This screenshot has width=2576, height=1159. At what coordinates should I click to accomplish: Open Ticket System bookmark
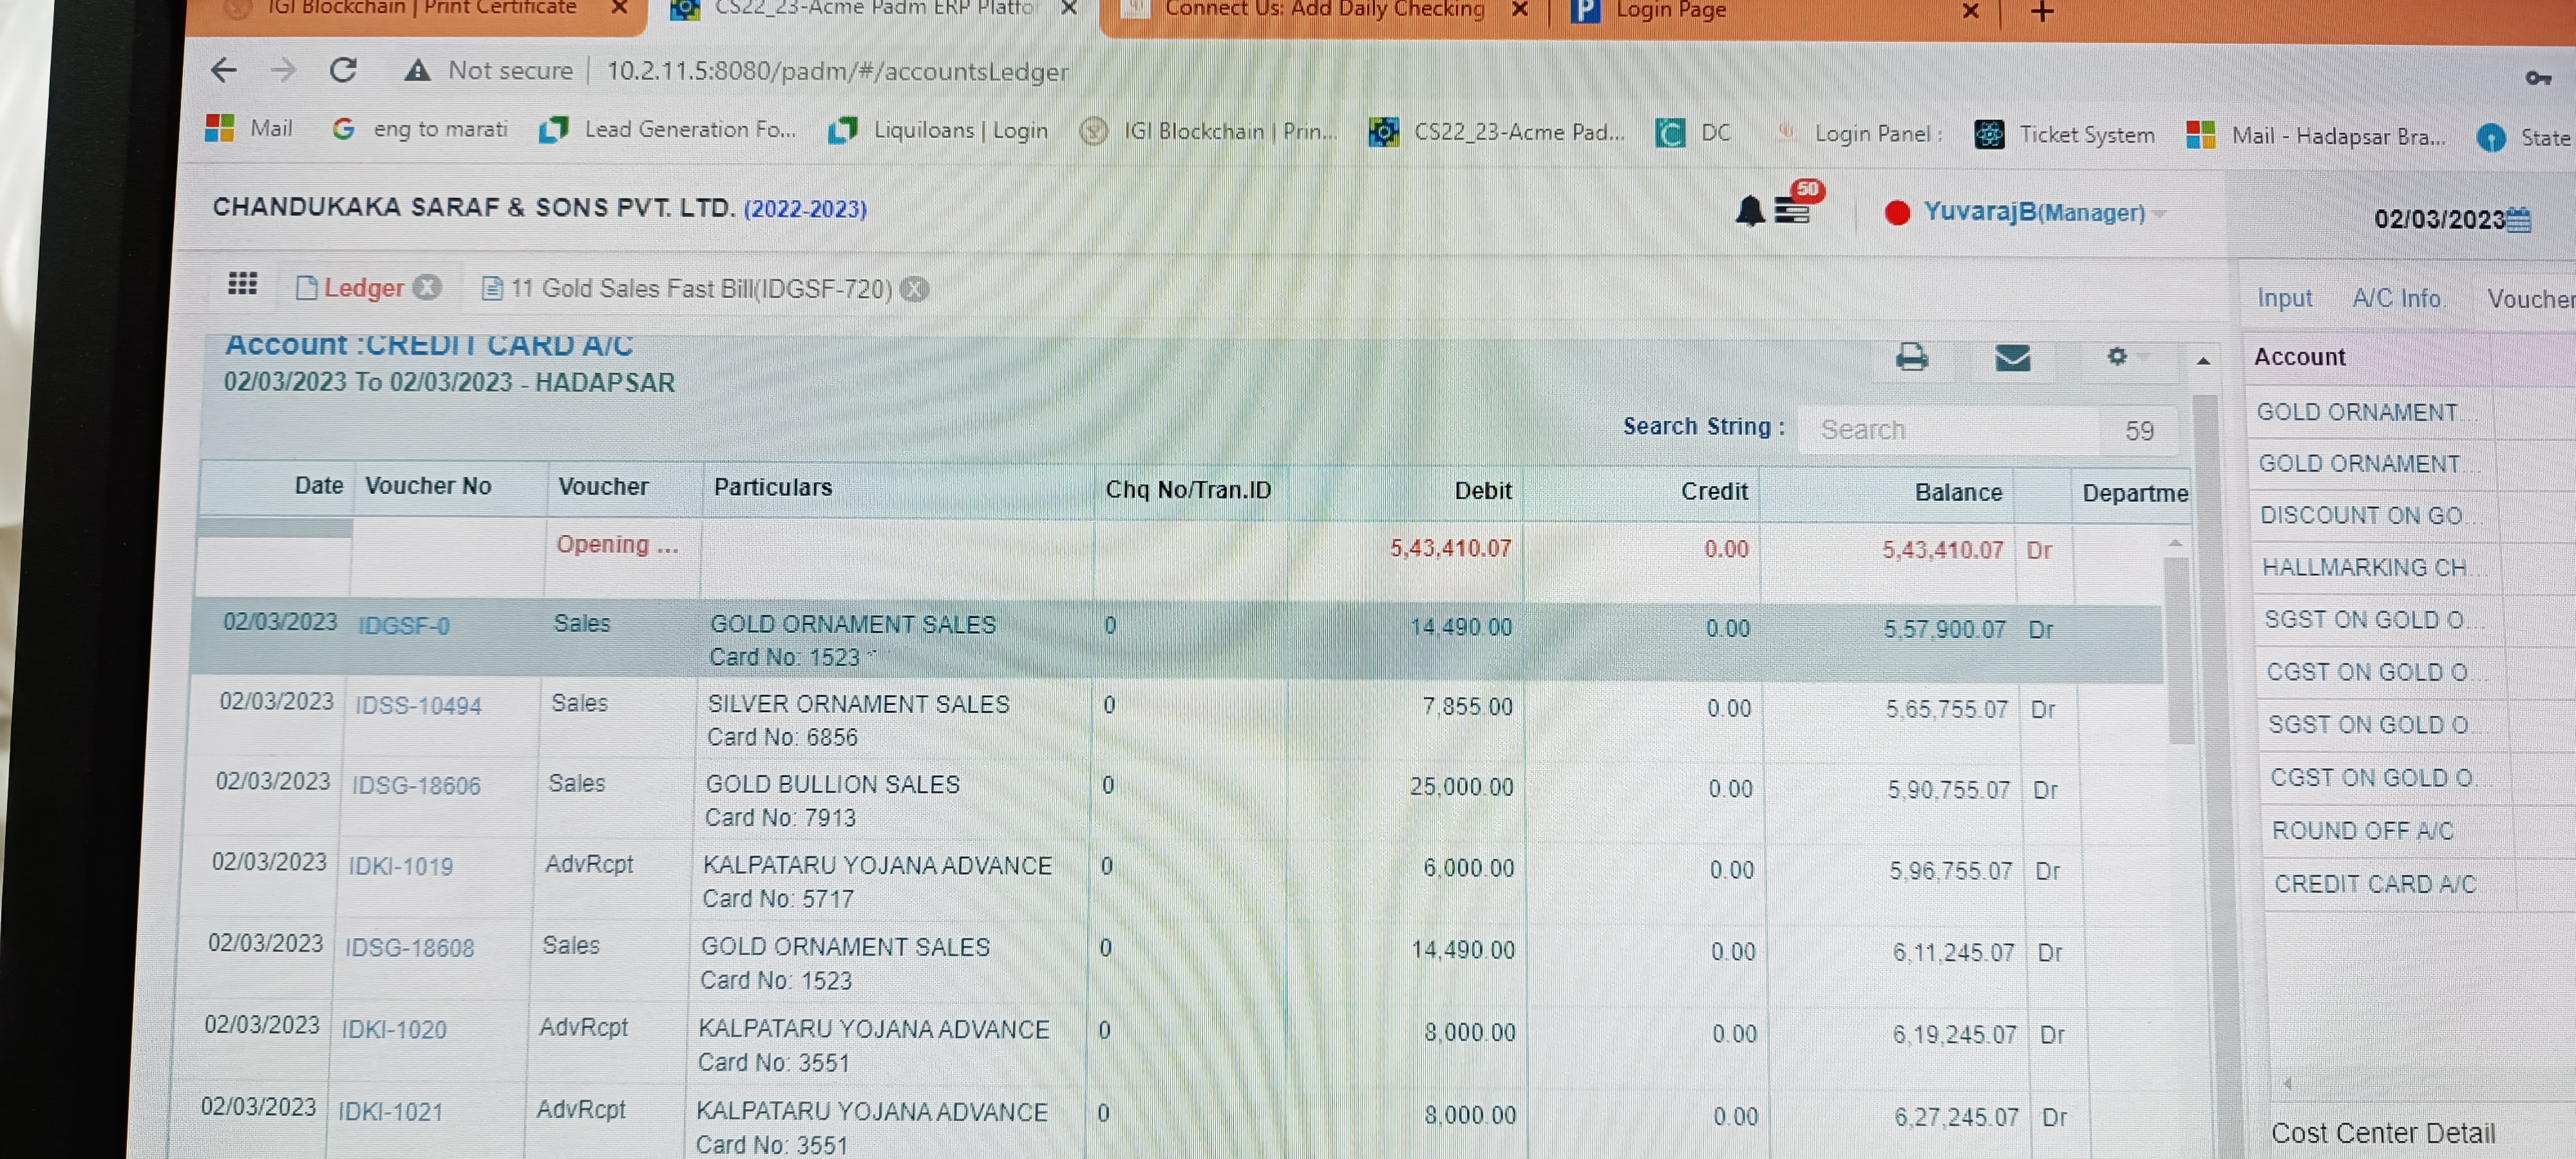[x=2065, y=134]
